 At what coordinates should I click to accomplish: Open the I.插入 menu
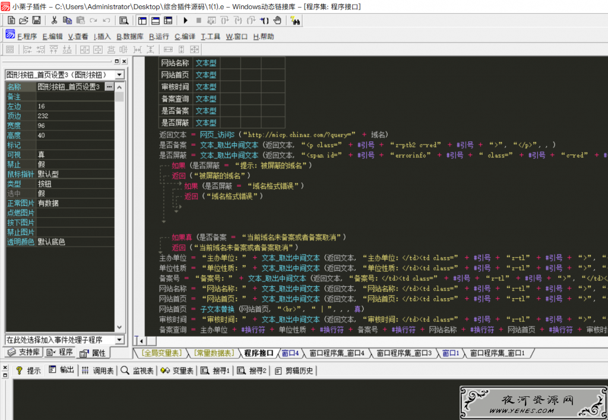[102, 36]
